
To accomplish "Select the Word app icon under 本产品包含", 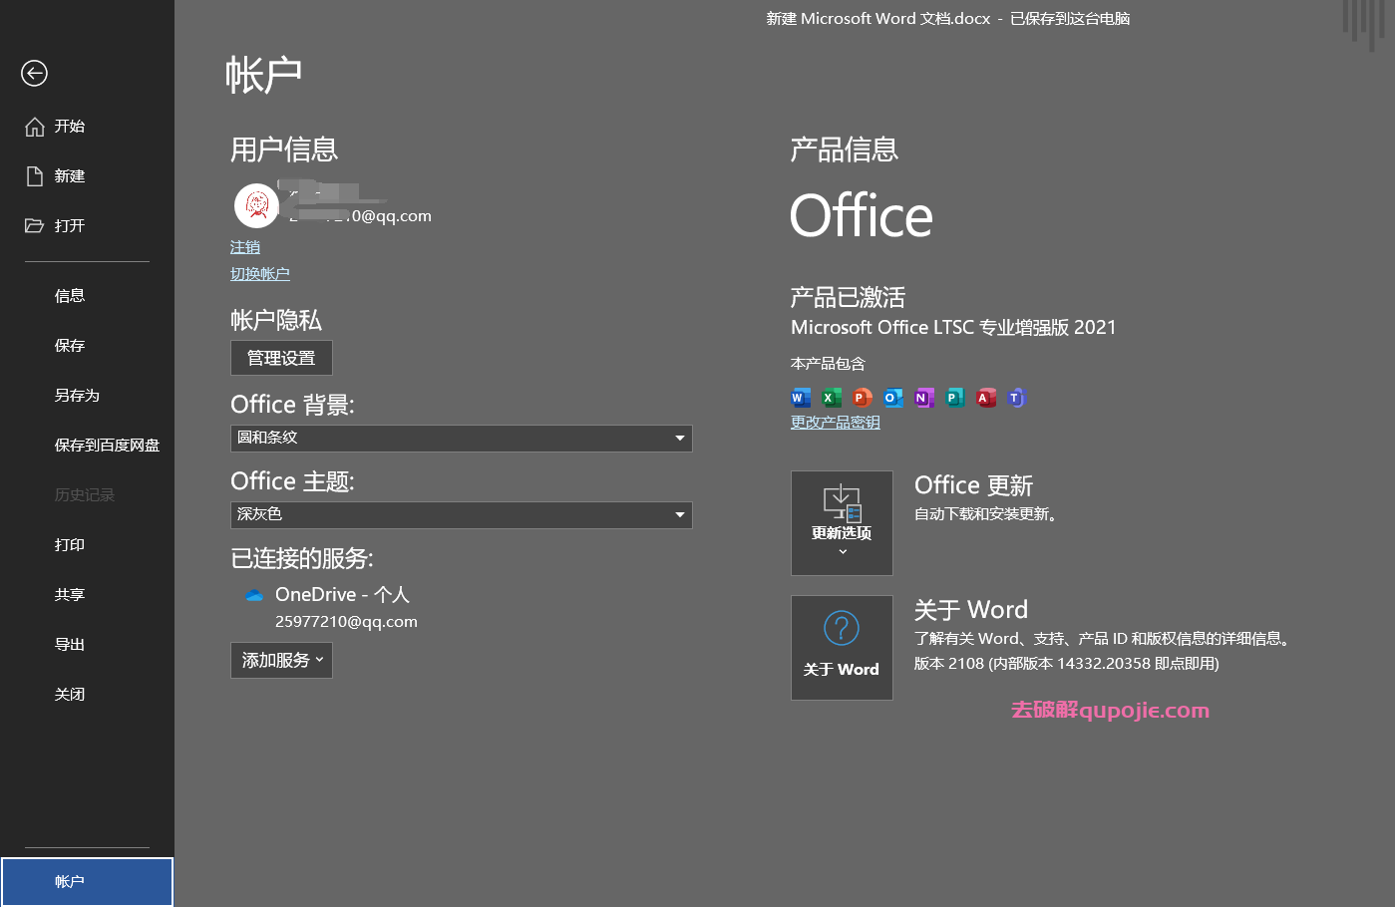I will (x=801, y=398).
